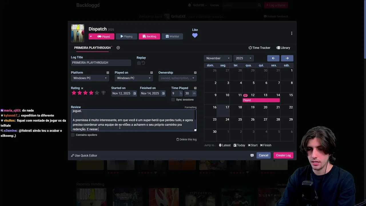Open calendar picker for Finished on date

pyautogui.click(x=163, y=93)
